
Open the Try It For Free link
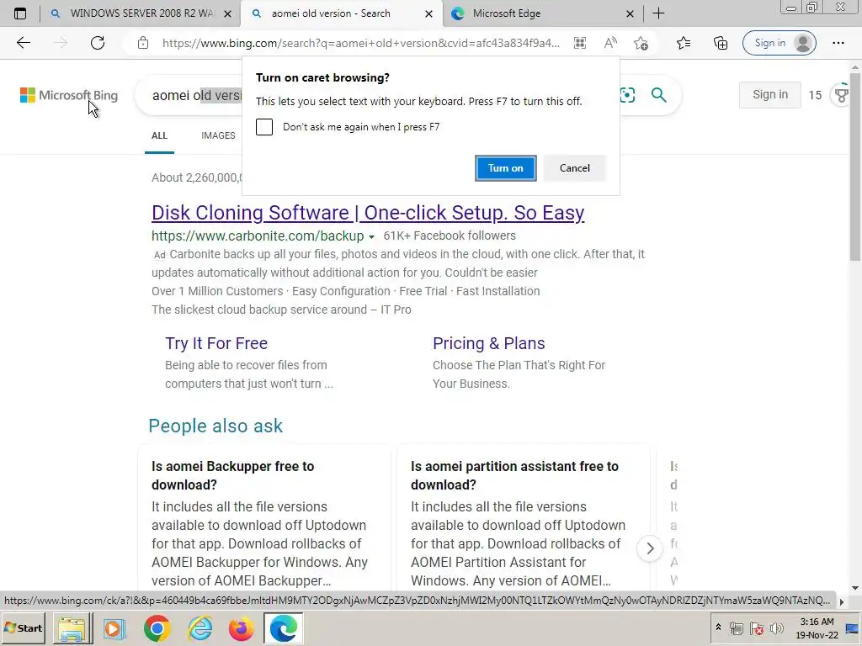(216, 343)
